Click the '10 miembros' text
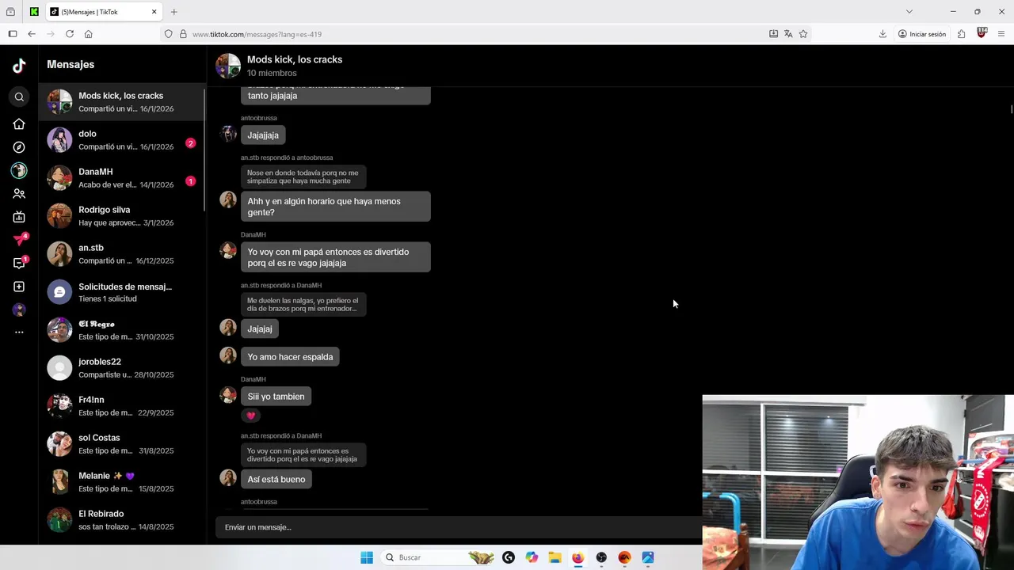 coord(272,73)
